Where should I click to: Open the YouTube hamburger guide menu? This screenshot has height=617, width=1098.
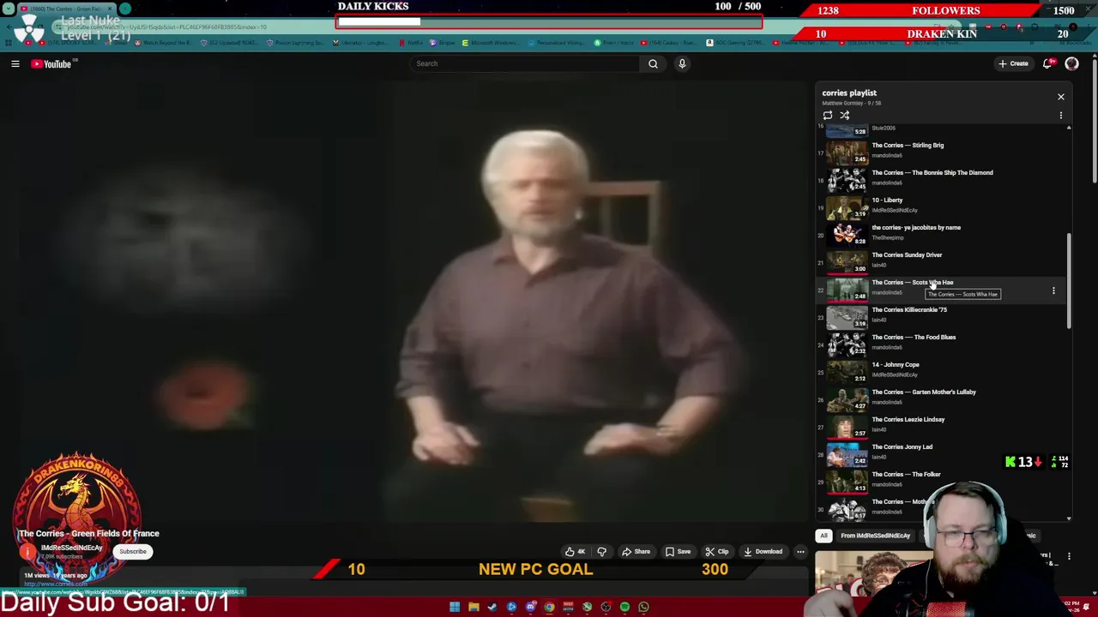[x=15, y=63]
